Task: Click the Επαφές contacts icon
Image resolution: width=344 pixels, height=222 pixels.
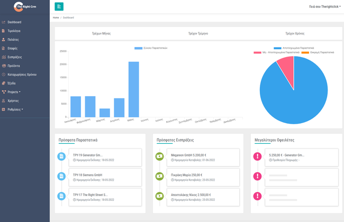Action: coord(3,49)
